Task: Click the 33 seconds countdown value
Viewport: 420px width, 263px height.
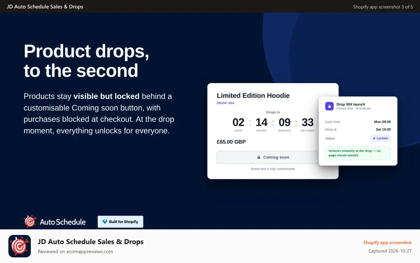Action: pos(308,122)
